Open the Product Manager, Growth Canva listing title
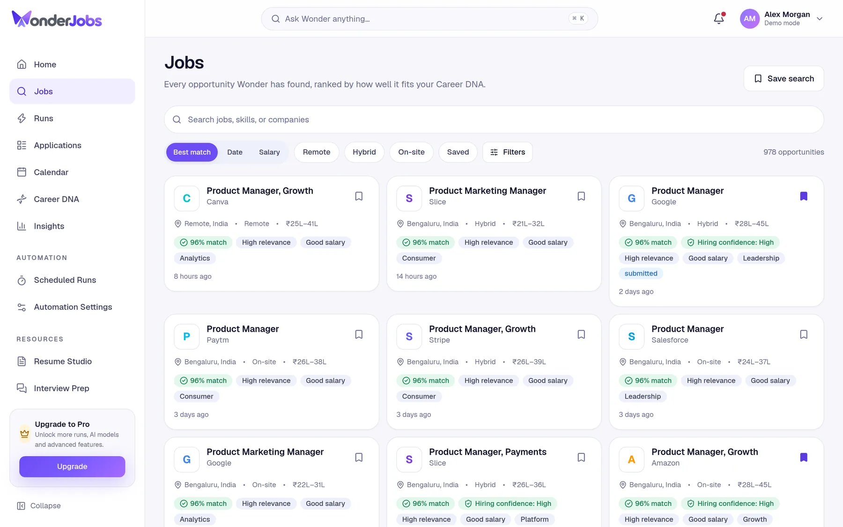This screenshot has height=527, width=843. pos(260,191)
